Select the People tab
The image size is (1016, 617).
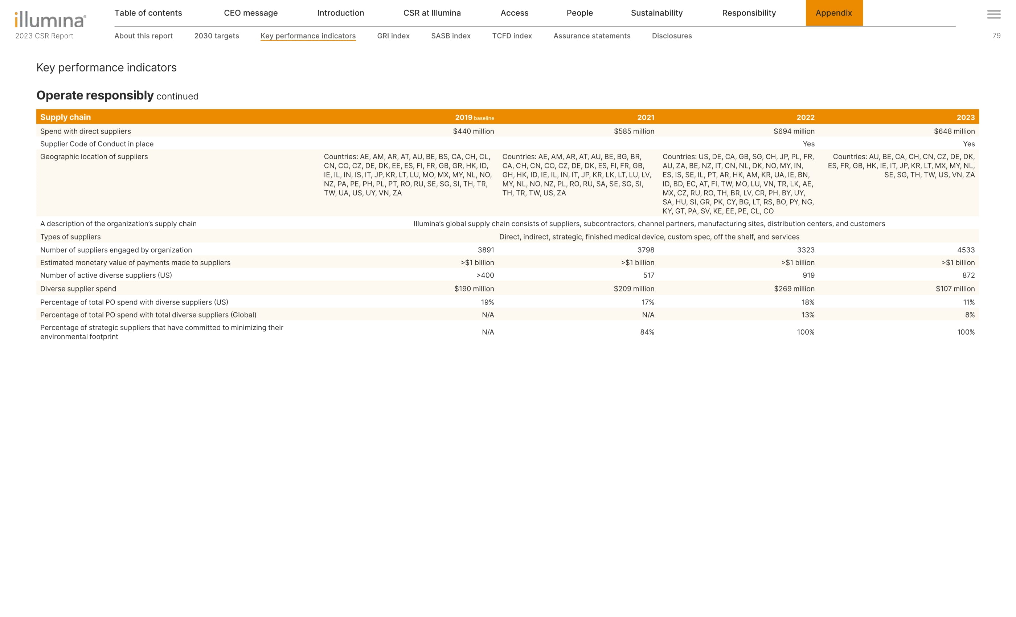(x=579, y=13)
